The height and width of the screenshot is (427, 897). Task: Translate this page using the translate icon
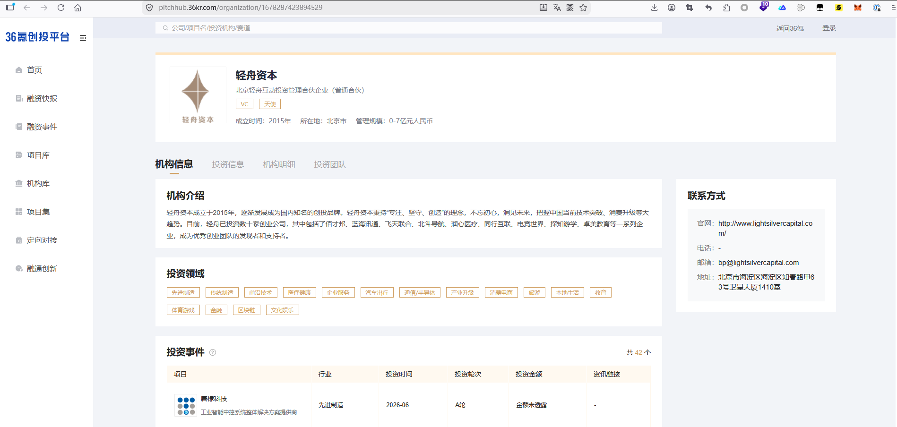557,8
